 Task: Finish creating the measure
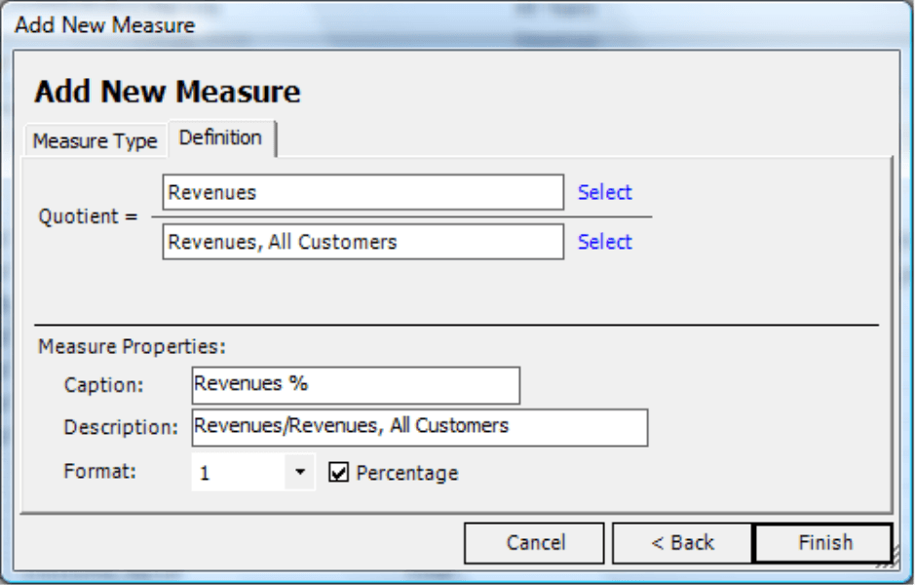point(824,543)
